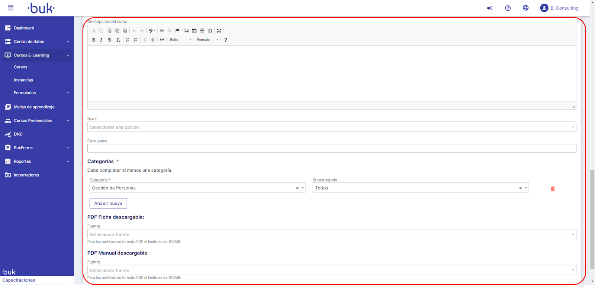Click Paste from Word icon
This screenshot has width=595, height=285.
click(x=125, y=31)
